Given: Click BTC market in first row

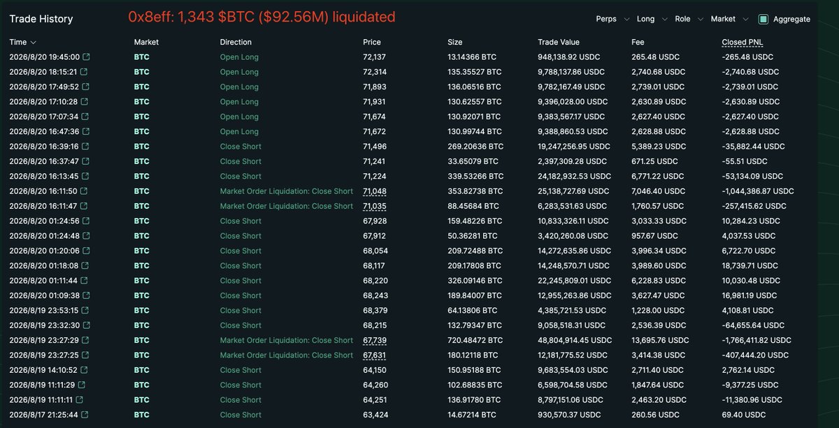Looking at the screenshot, I should [141, 57].
